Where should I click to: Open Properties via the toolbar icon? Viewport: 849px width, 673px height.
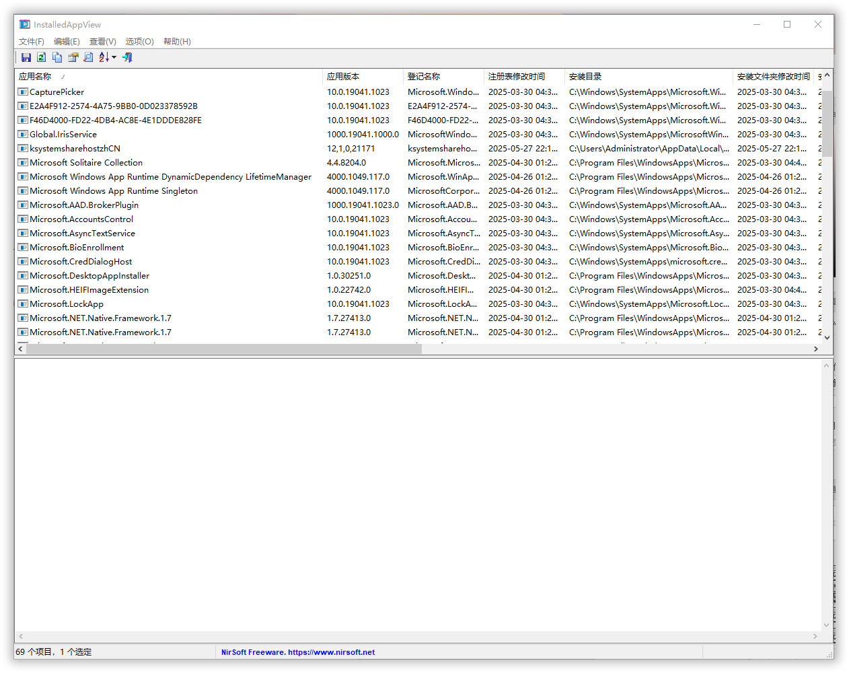tap(73, 57)
